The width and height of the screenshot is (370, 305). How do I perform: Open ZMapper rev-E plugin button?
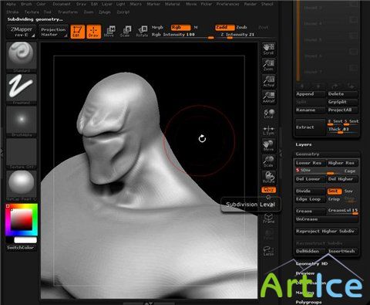tap(21, 32)
